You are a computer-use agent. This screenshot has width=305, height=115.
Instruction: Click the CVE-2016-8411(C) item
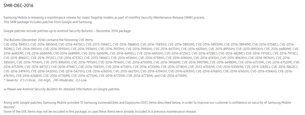(37, 67)
